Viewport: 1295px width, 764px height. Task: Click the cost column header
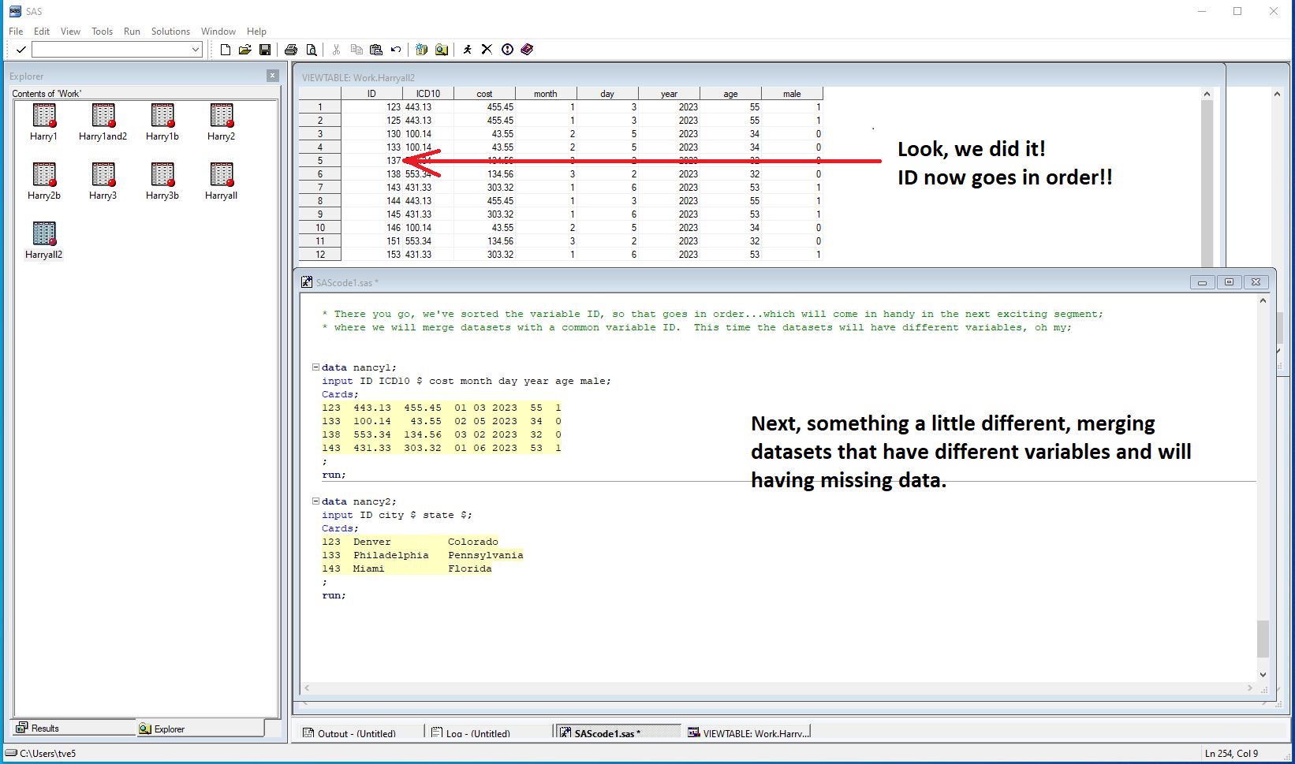[484, 94]
